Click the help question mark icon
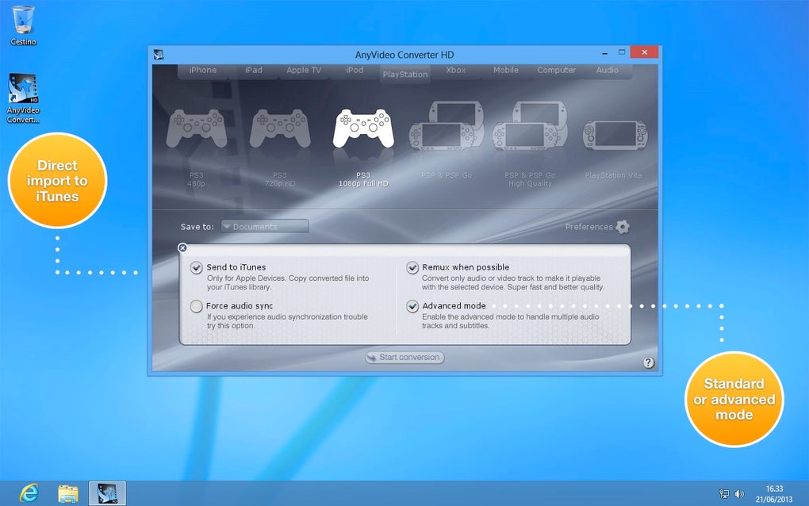Screen dimensions: 809x506 [x=648, y=362]
